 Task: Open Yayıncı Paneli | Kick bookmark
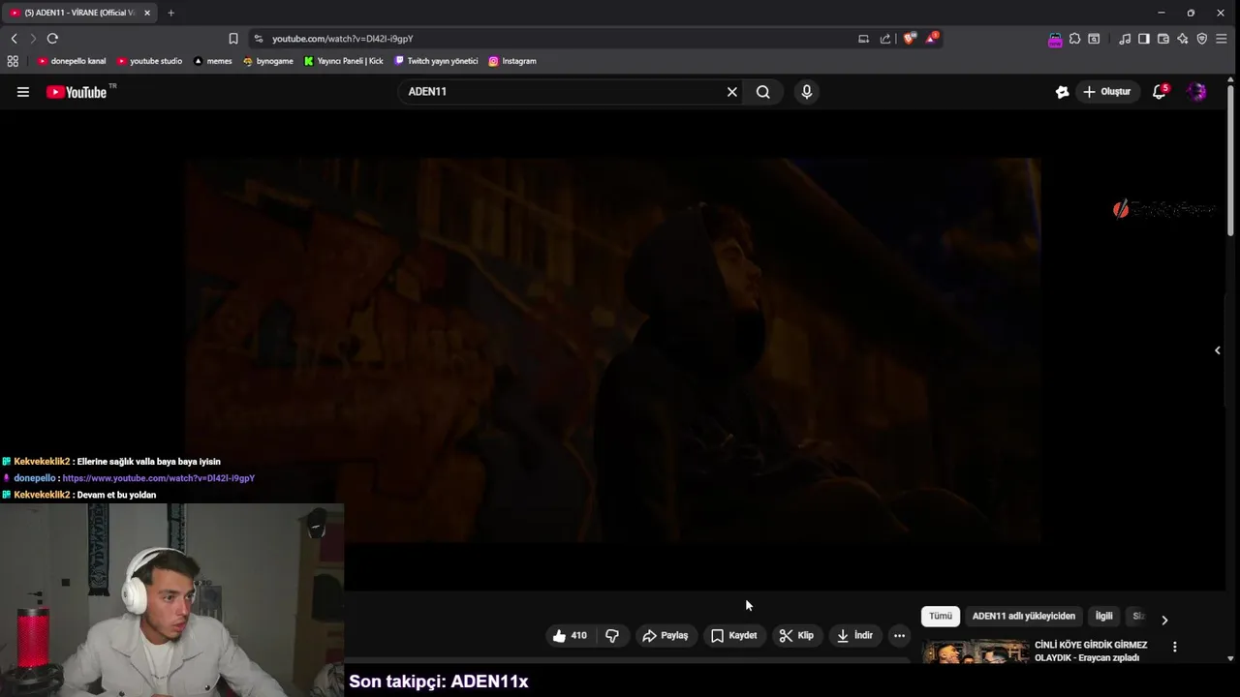(x=343, y=61)
